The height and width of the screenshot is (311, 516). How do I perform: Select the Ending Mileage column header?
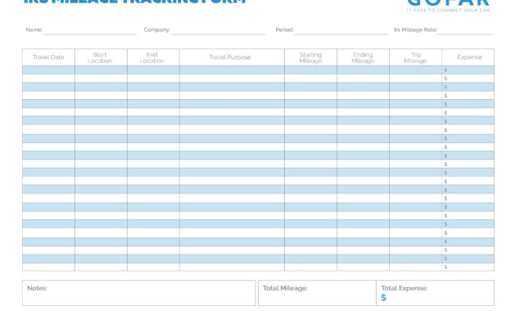(363, 57)
